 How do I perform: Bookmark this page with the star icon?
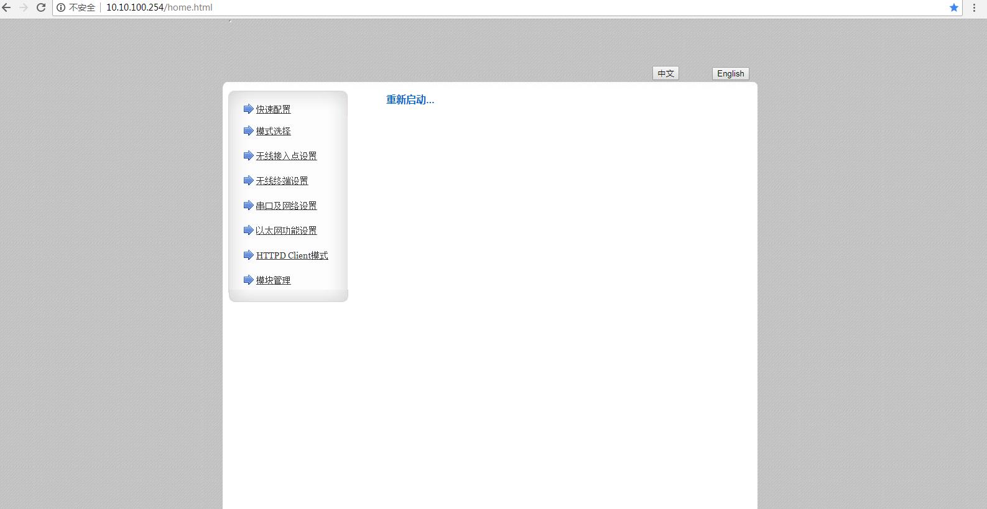pos(953,7)
